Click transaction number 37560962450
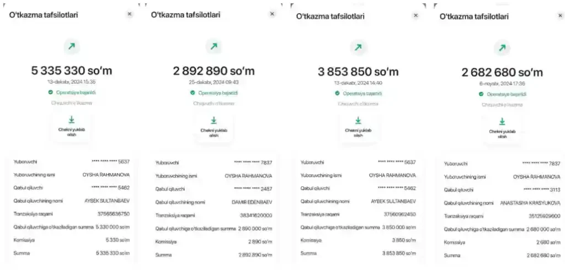 click(x=399, y=214)
